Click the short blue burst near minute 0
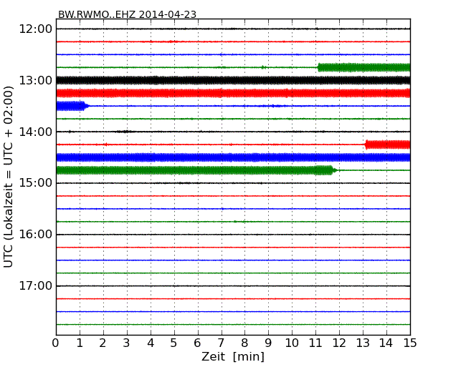 point(72,106)
